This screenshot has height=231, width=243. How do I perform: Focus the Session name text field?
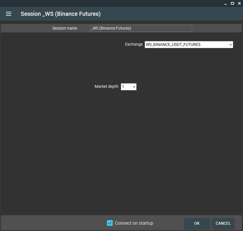pos(141,28)
